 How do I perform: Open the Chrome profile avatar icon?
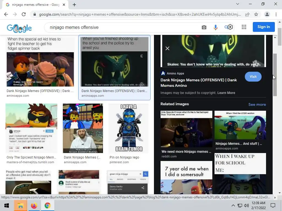pos(267,14)
